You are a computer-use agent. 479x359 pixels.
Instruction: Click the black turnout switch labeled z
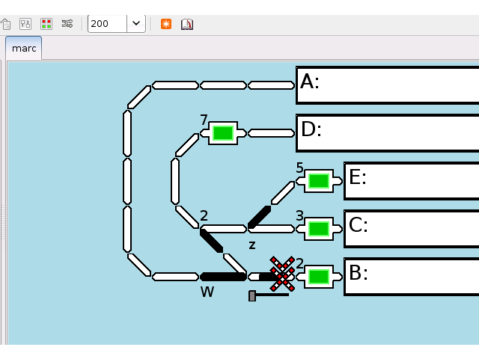click(259, 217)
